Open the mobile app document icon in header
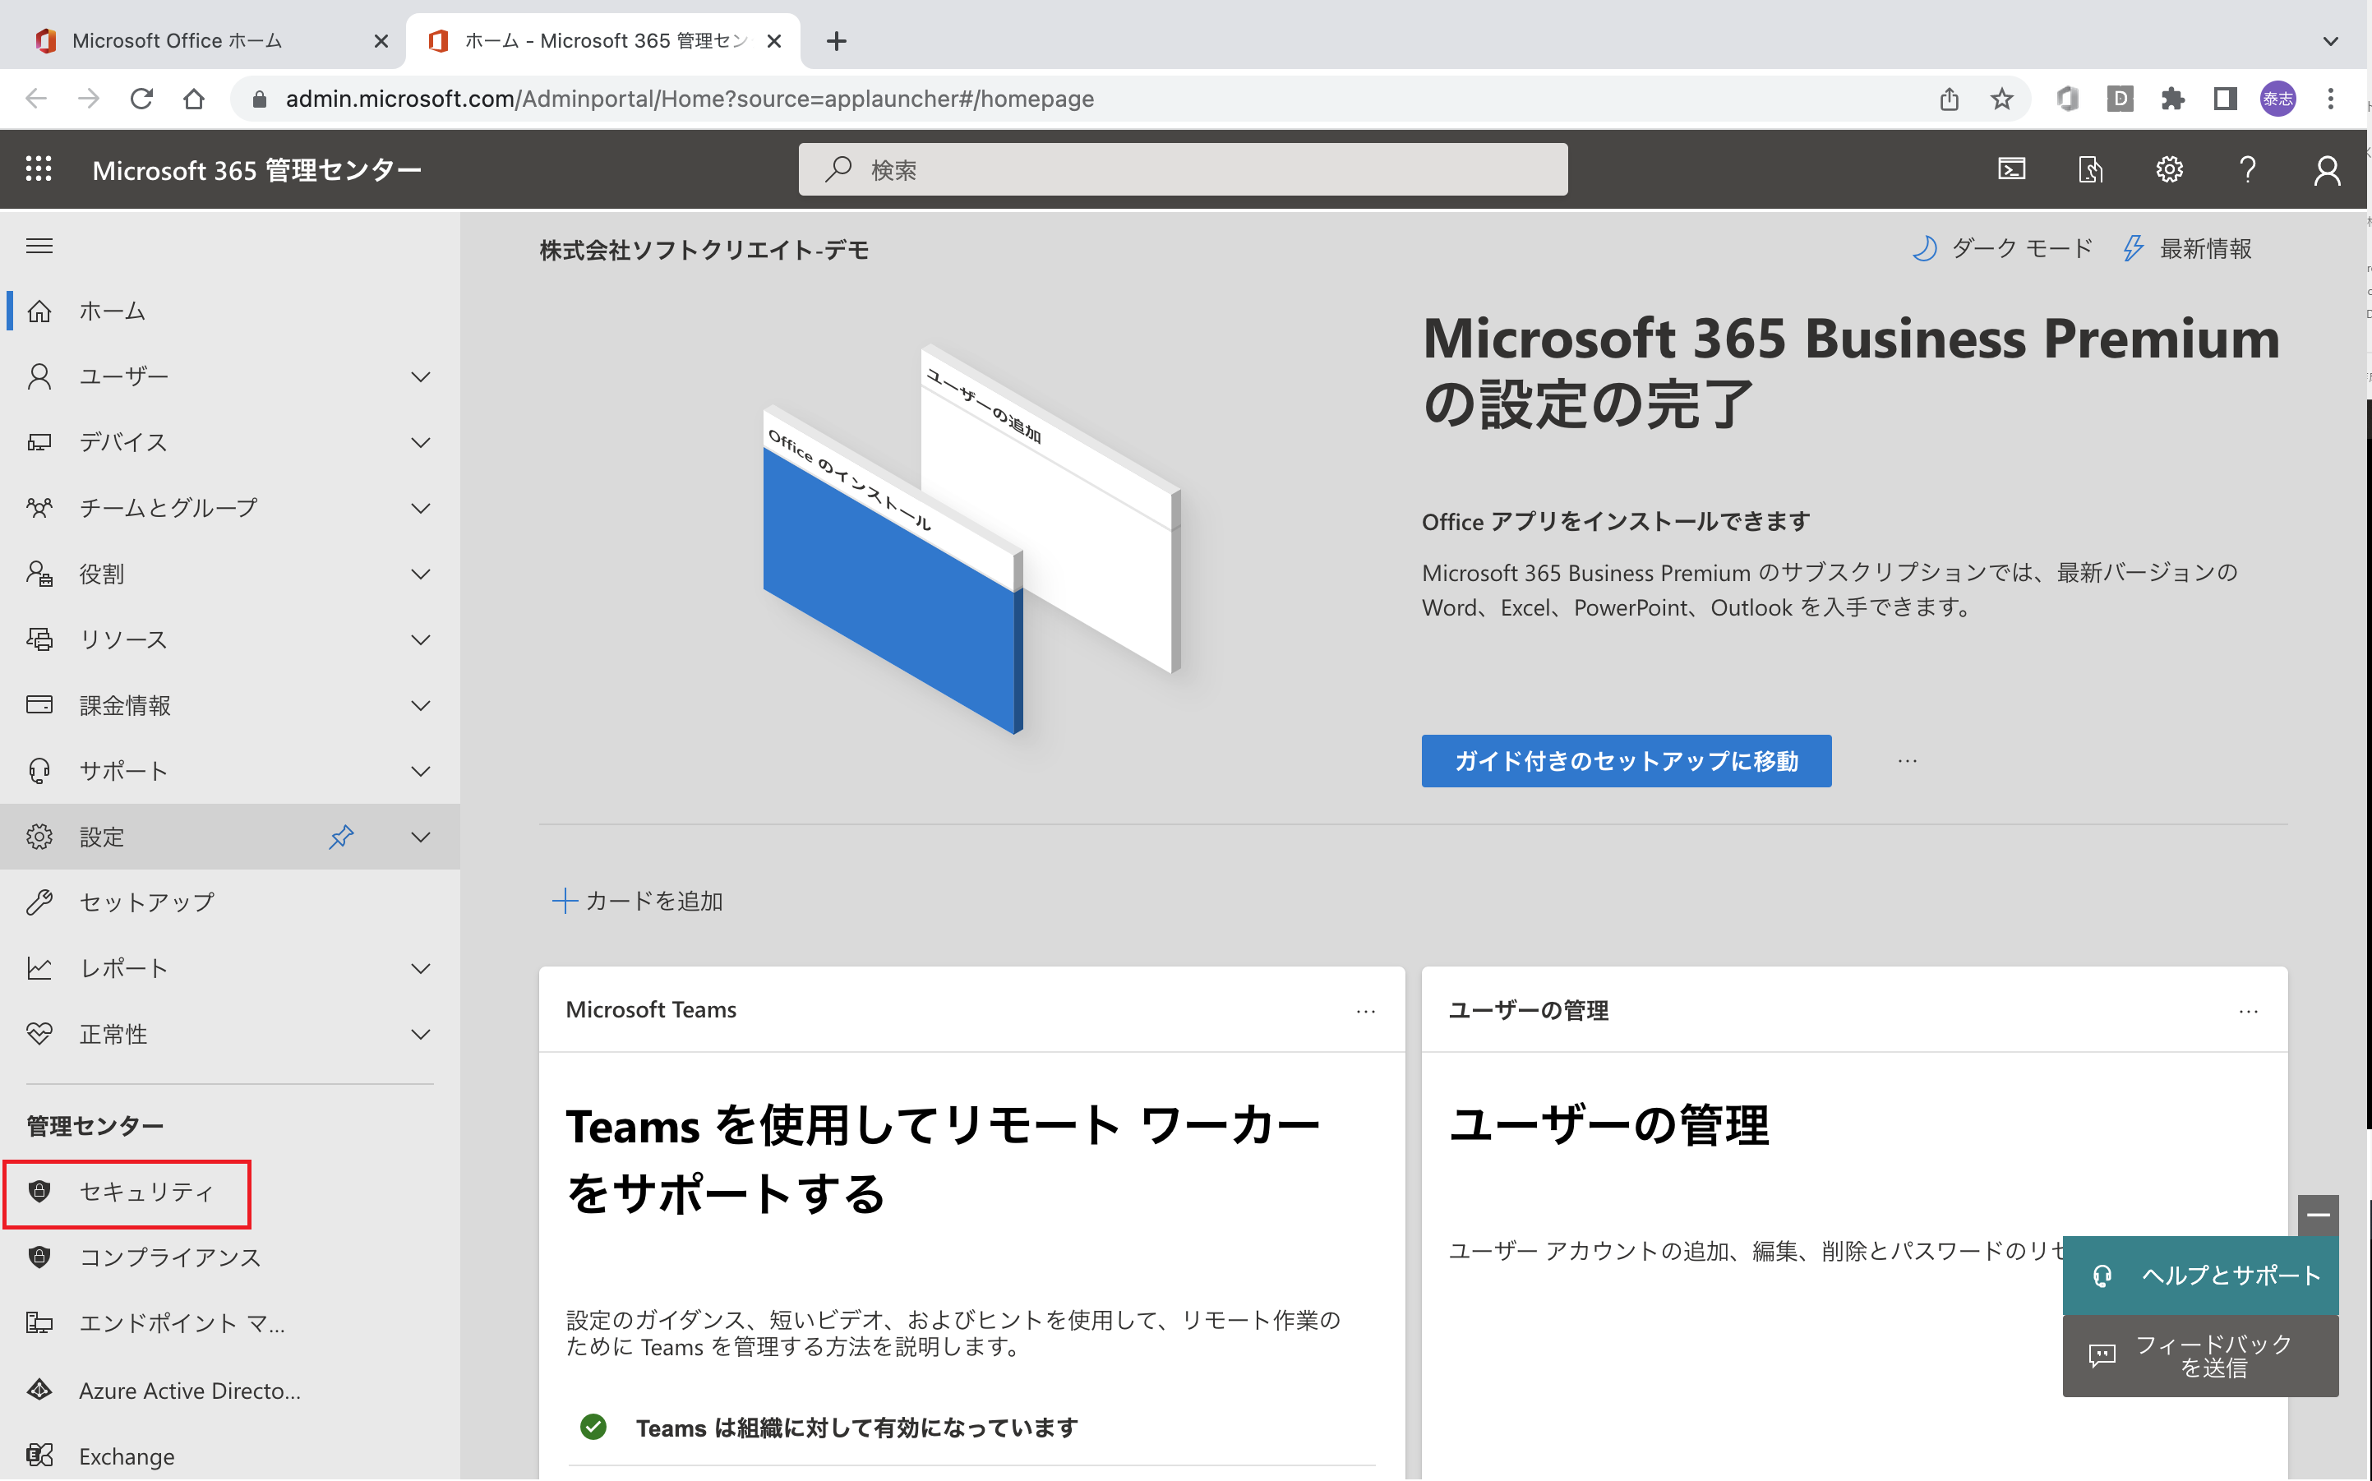 coord(2090,169)
